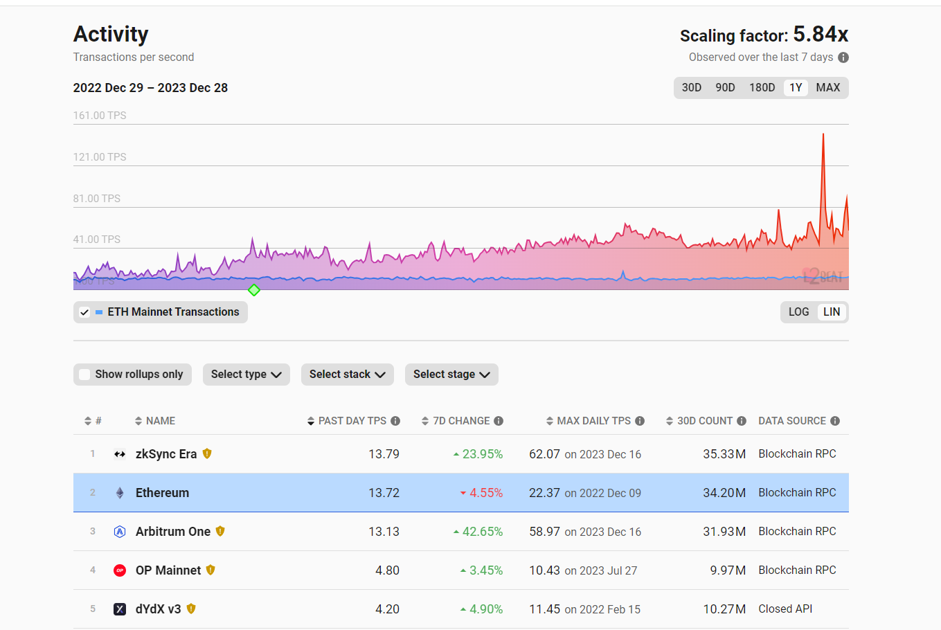Click the 7D Change info icon

(499, 421)
